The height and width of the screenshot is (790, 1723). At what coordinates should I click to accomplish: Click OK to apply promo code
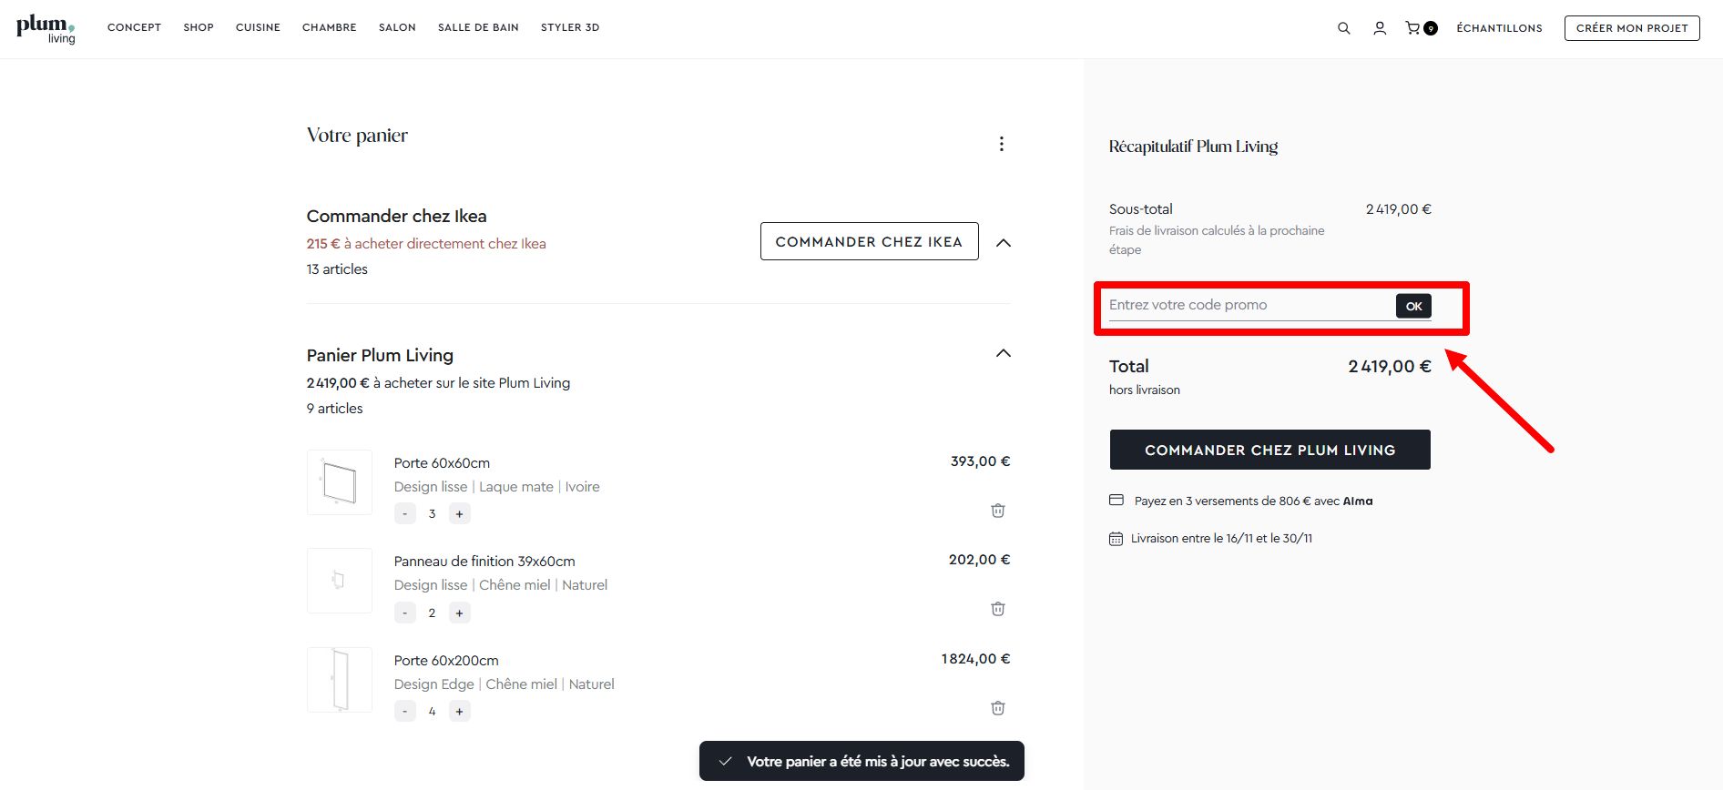(x=1413, y=306)
